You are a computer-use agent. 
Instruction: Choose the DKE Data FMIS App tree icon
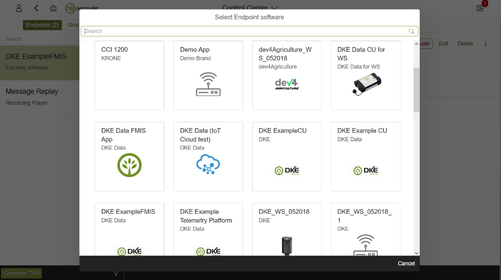pyautogui.click(x=129, y=165)
